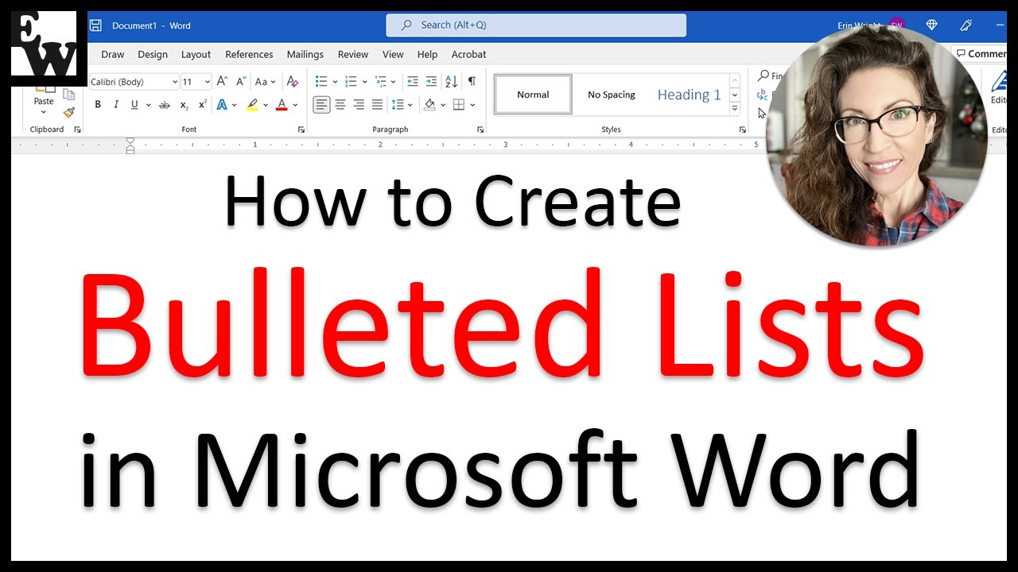
Task: Click the Line and Paragraph Spacing icon
Action: tap(398, 105)
